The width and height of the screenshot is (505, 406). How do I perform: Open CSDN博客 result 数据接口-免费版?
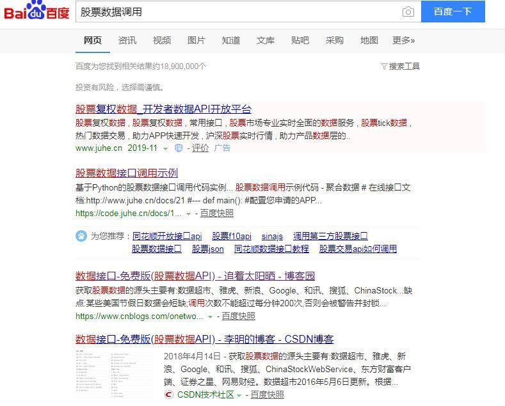(205, 339)
